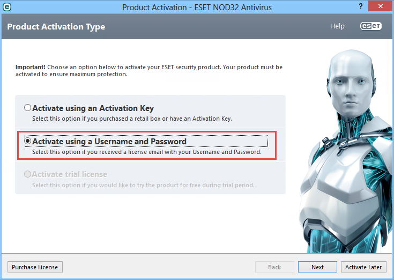This screenshot has width=394, height=280.
Task: Click the trial period description text
Action: click(143, 185)
